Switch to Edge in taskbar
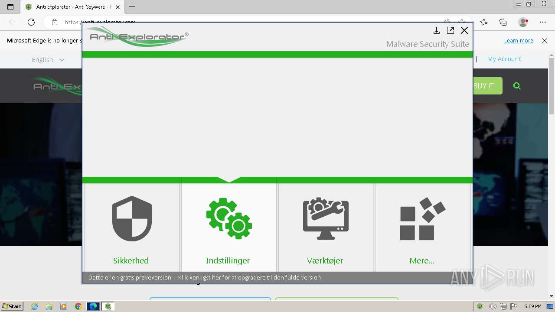This screenshot has width=555, height=312. click(93, 306)
